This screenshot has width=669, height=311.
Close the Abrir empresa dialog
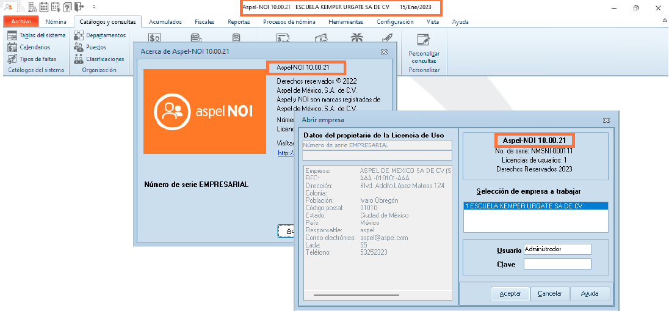tap(606, 120)
